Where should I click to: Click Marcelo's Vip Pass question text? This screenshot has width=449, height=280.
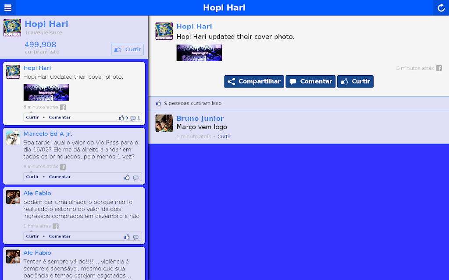point(81,150)
